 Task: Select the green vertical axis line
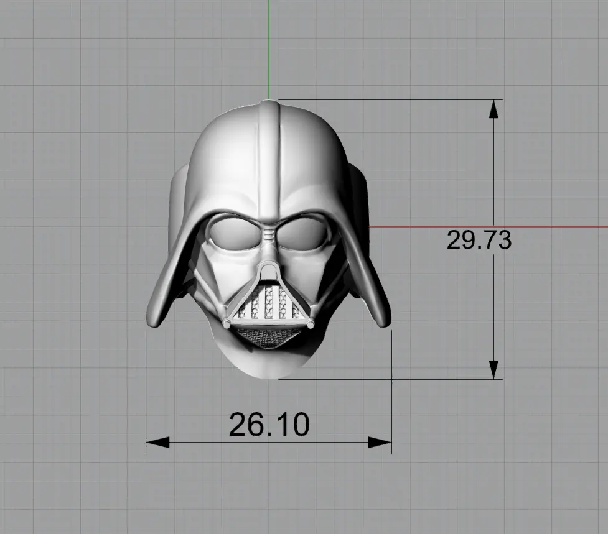269,50
